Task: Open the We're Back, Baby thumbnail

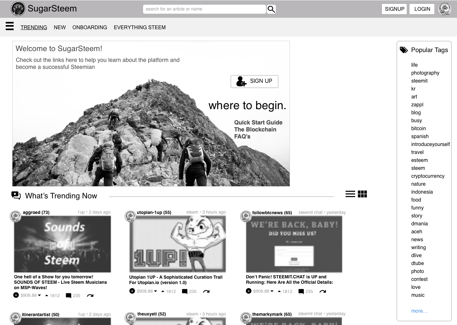Action: click(x=294, y=244)
